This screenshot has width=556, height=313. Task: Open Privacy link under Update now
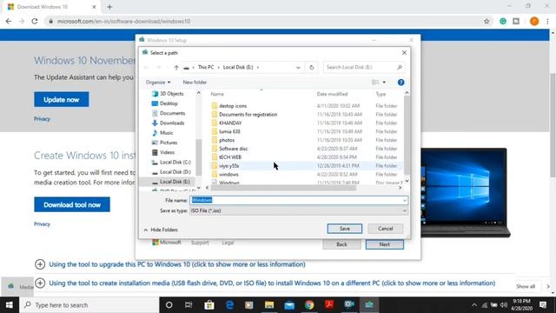pos(42,119)
